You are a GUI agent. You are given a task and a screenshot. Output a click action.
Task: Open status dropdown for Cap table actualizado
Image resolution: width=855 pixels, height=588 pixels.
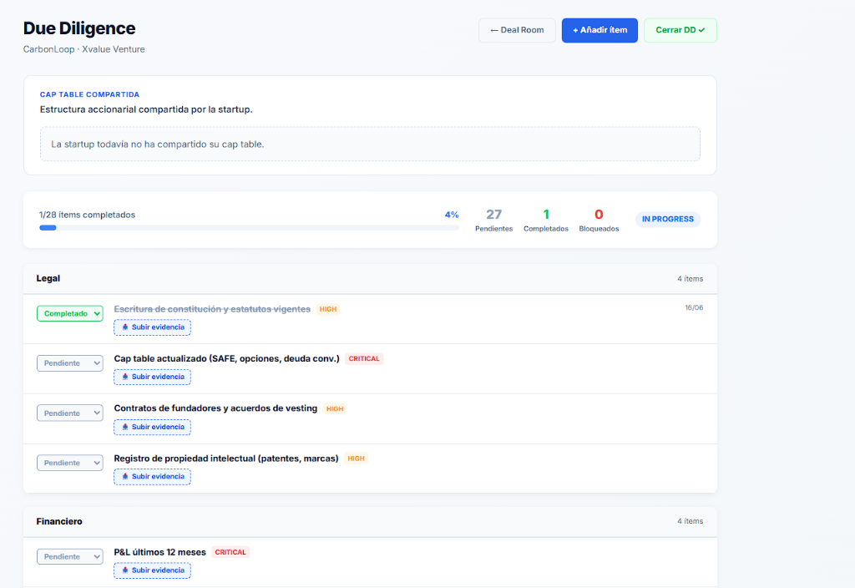(x=70, y=363)
